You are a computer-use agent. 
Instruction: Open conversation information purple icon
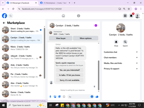(x=96, y=25)
